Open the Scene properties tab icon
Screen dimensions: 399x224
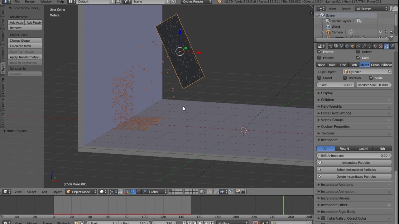click(x=341, y=46)
